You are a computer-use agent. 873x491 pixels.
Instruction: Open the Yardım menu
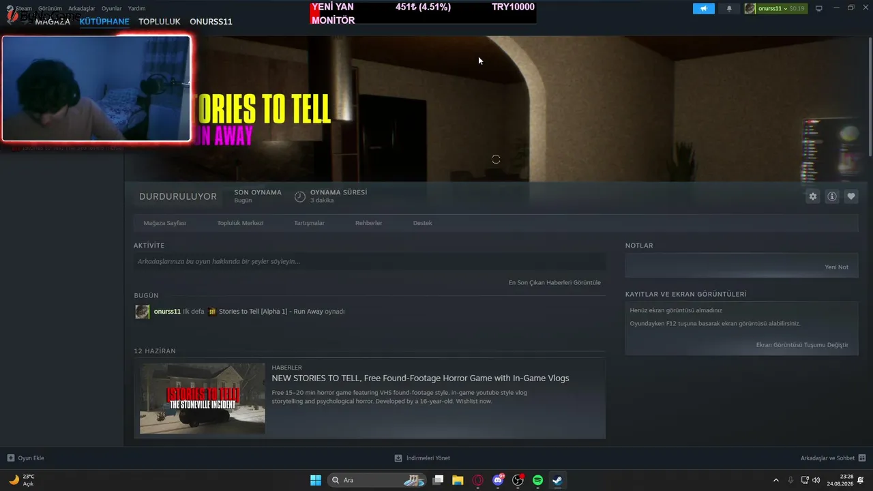[x=136, y=9]
